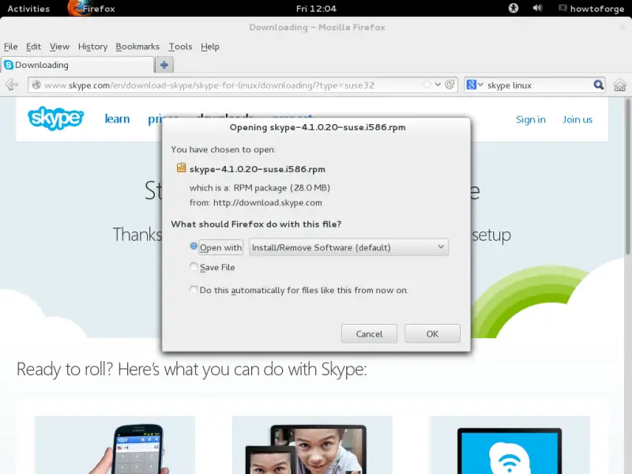
Task: Click the Skype WiFi thumbnail
Action: (510, 445)
